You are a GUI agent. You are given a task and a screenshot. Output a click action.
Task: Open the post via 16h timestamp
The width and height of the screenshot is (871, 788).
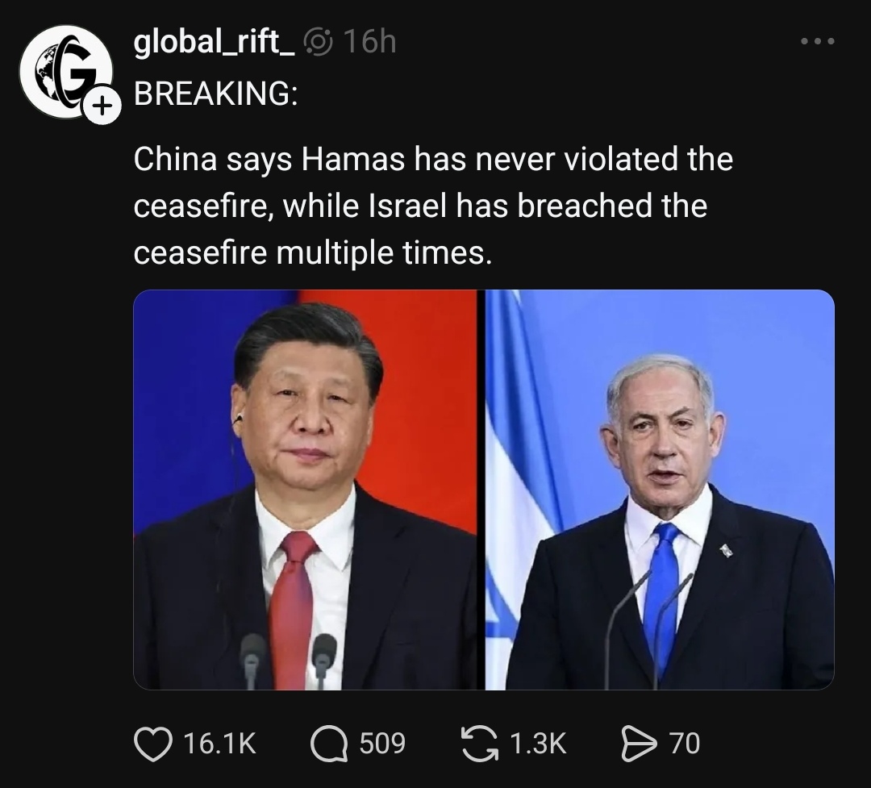click(x=369, y=41)
